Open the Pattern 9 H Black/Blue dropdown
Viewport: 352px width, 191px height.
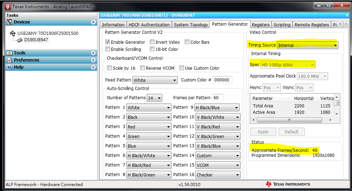[x=217, y=107]
